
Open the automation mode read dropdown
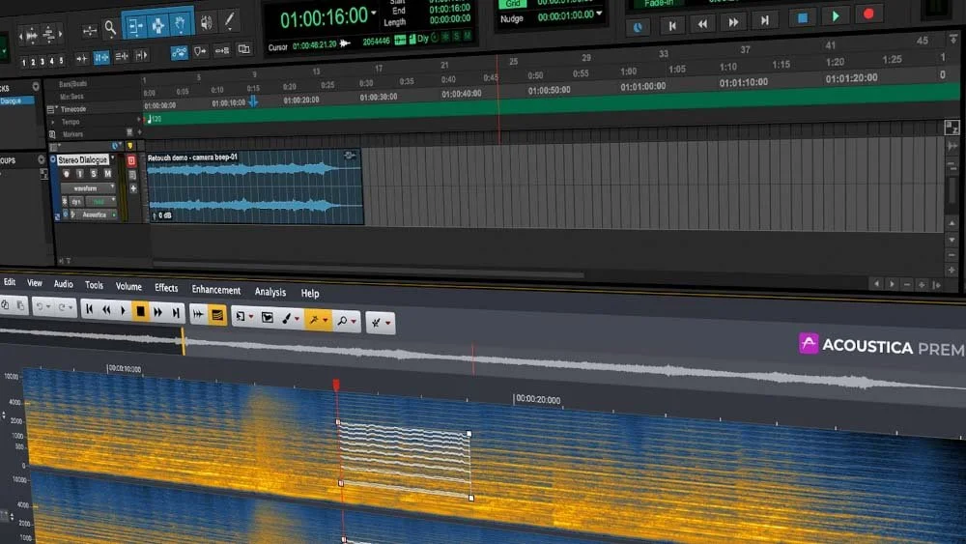coord(101,201)
